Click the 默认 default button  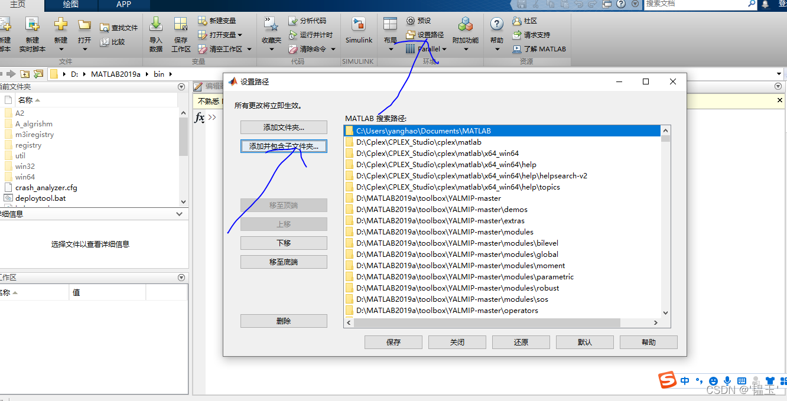click(x=585, y=342)
